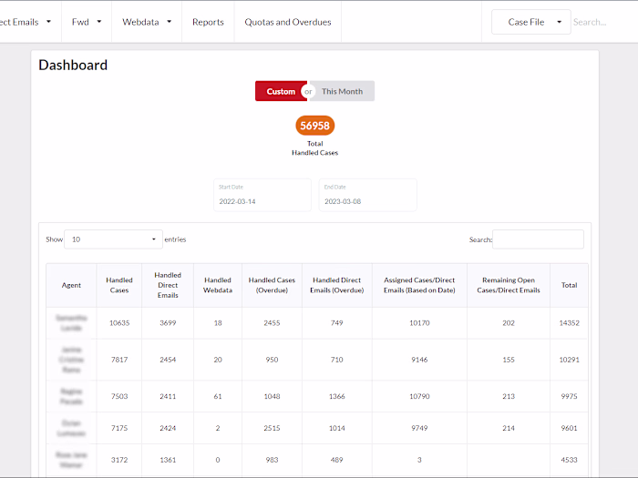638x478 pixels.
Task: Go to the Reports page
Action: pos(208,22)
